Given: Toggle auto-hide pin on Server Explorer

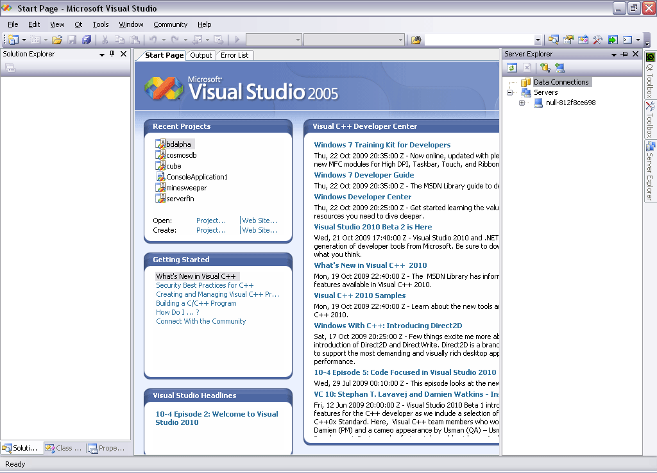Looking at the screenshot, I should click(624, 54).
